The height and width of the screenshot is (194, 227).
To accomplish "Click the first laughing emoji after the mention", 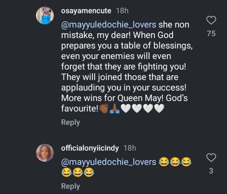I will coord(163,162).
